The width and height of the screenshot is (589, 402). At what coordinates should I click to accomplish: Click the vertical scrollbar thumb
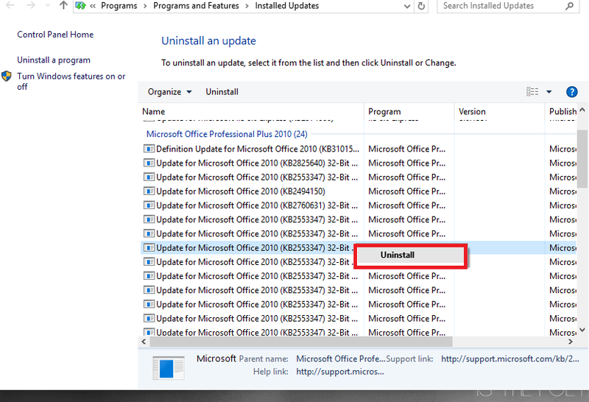click(x=582, y=159)
